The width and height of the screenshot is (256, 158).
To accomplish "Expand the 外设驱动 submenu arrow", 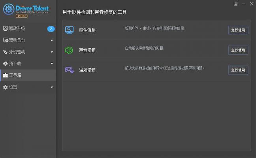I will tap(52, 52).
